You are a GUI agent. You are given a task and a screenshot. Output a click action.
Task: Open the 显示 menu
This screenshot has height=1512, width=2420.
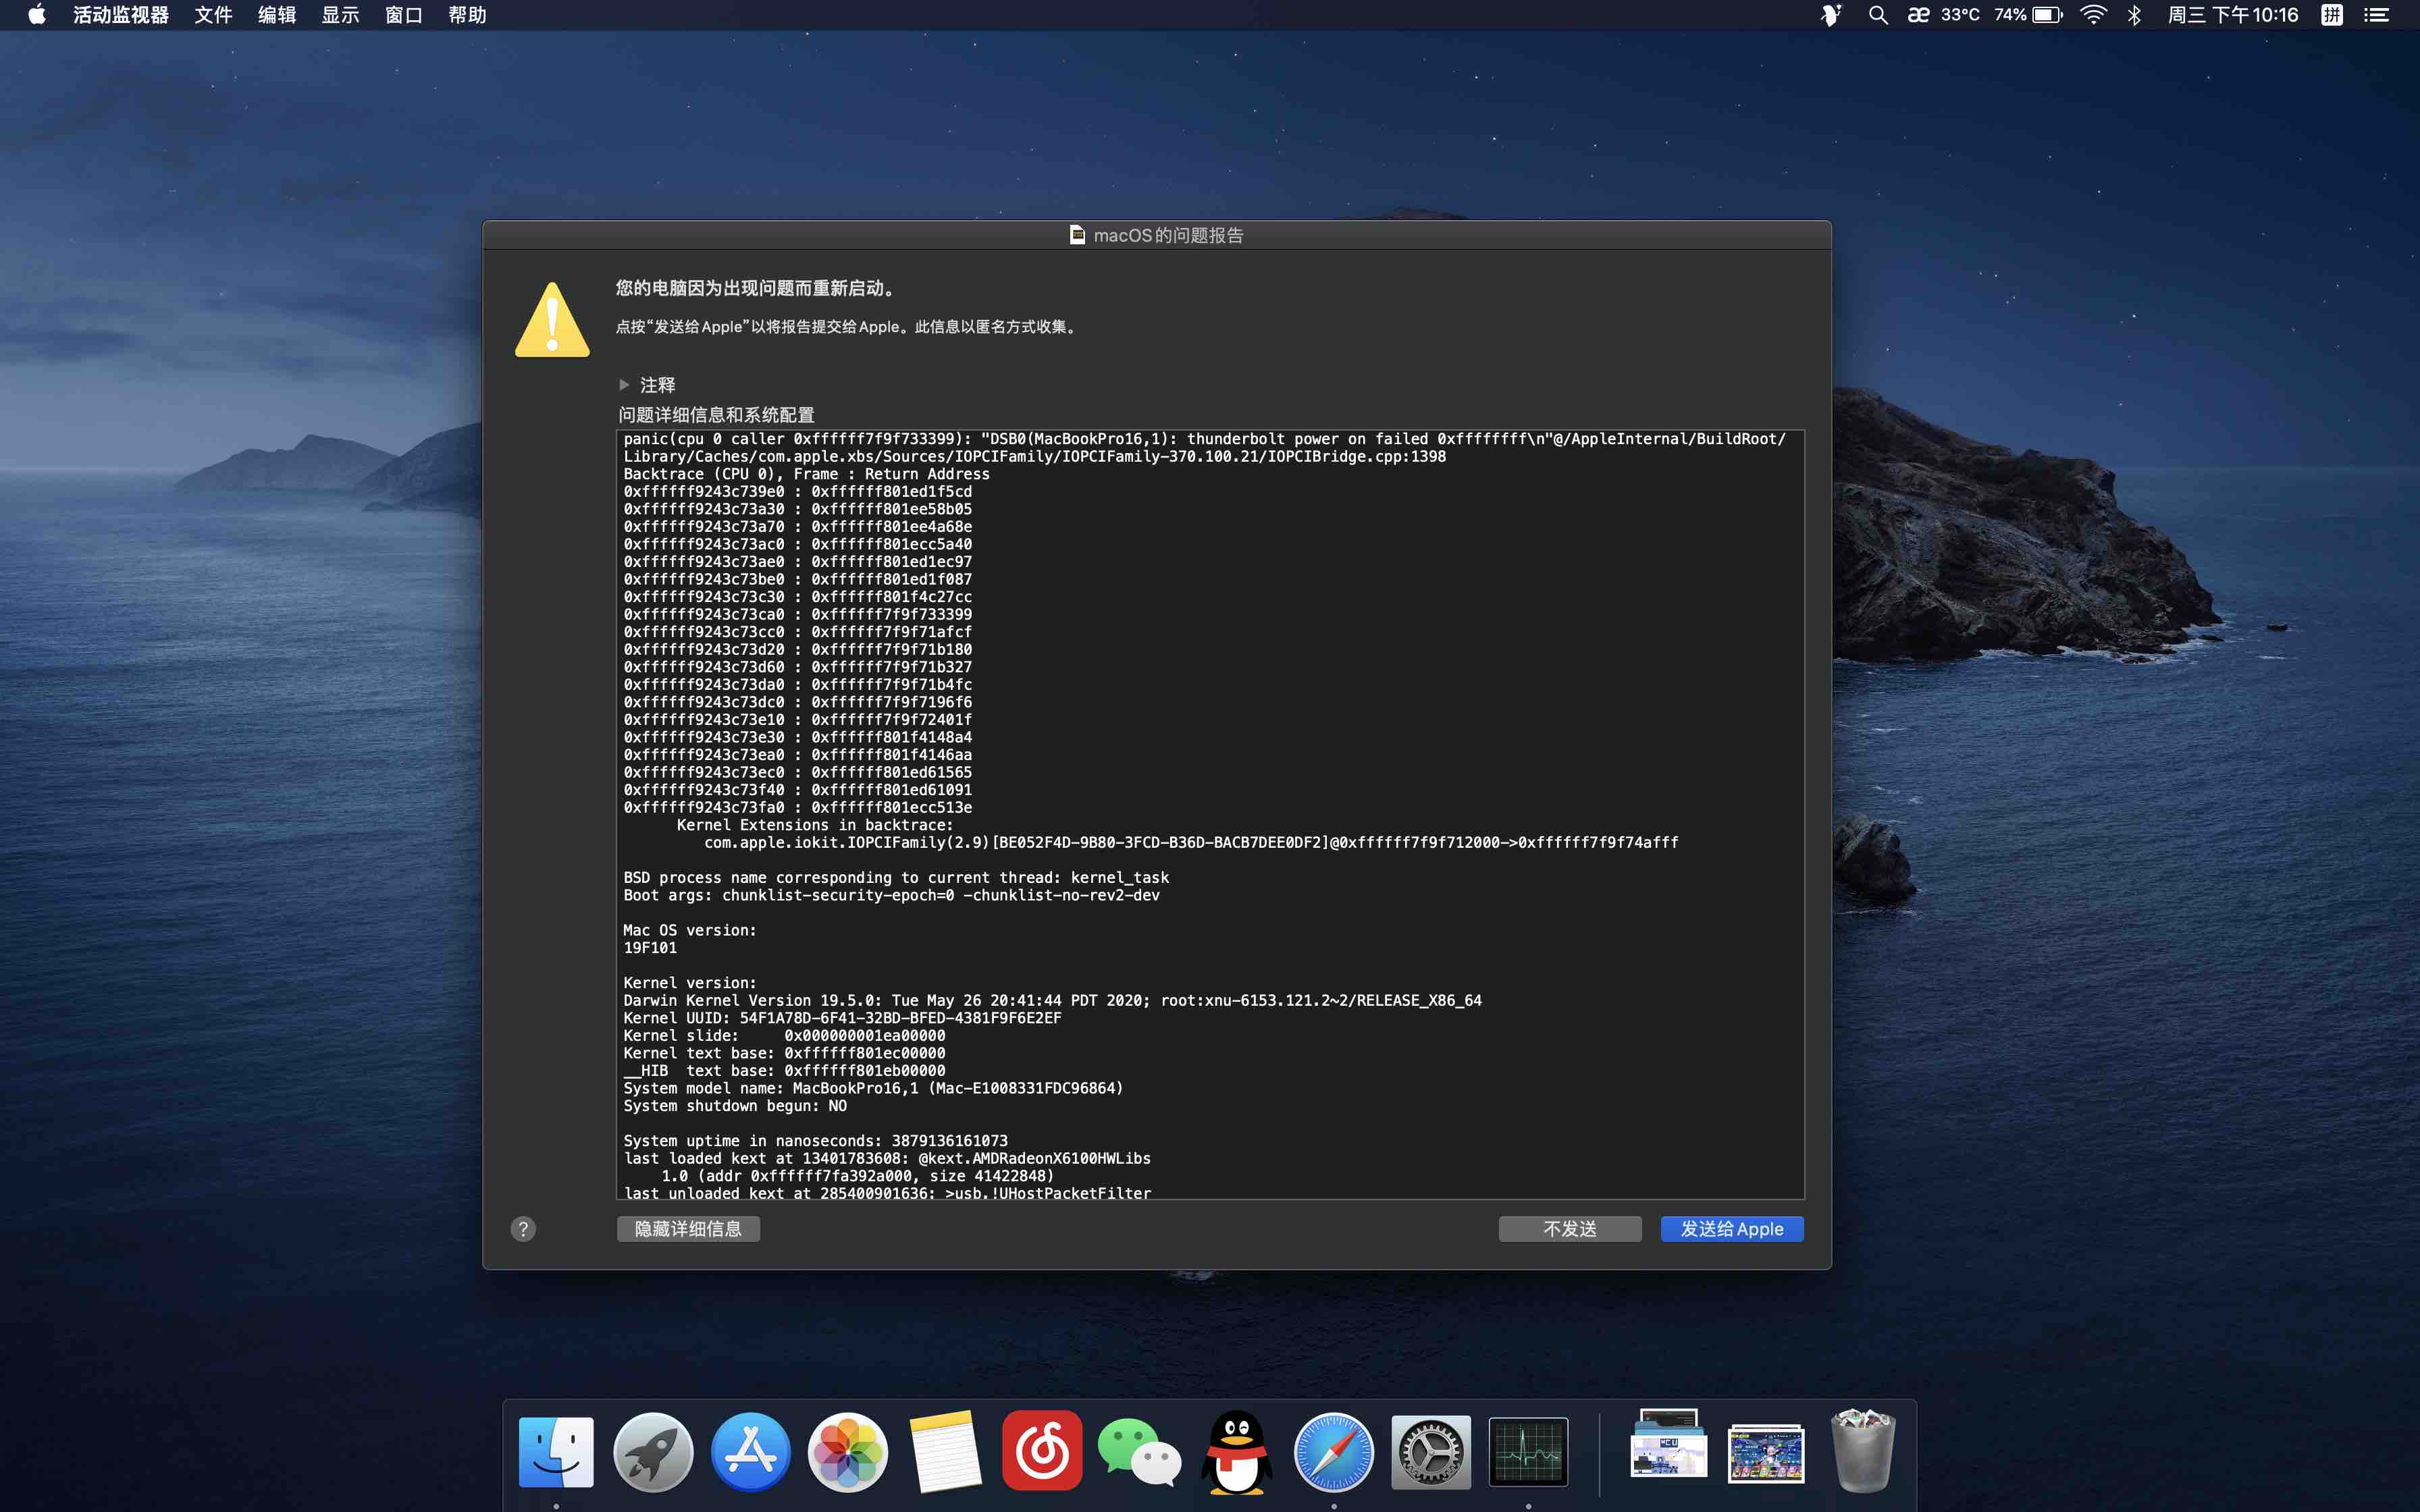point(340,15)
